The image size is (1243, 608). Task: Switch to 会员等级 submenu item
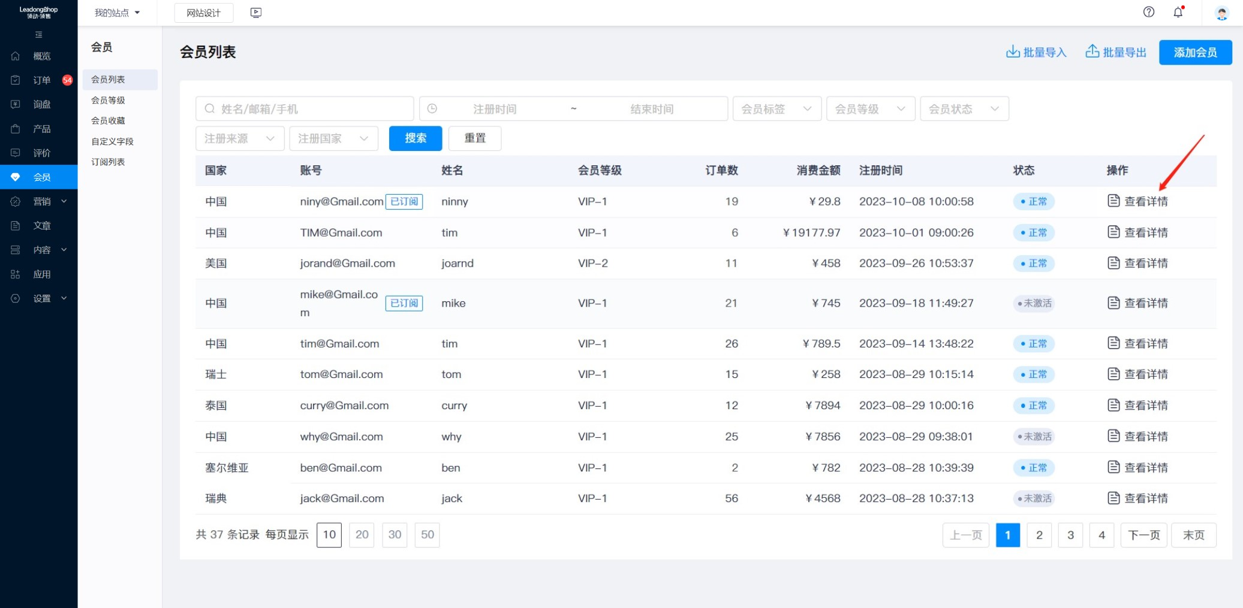(108, 100)
